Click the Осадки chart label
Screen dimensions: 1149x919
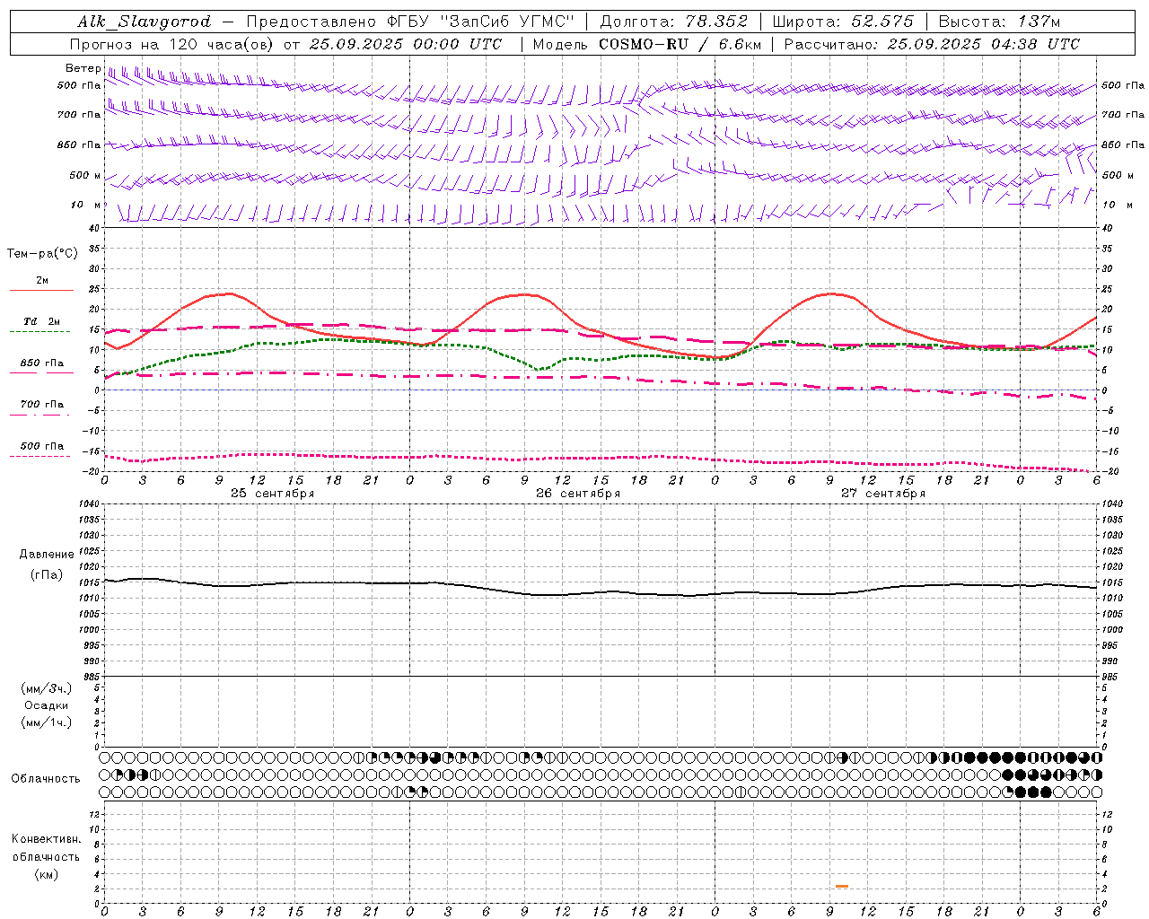click(47, 705)
